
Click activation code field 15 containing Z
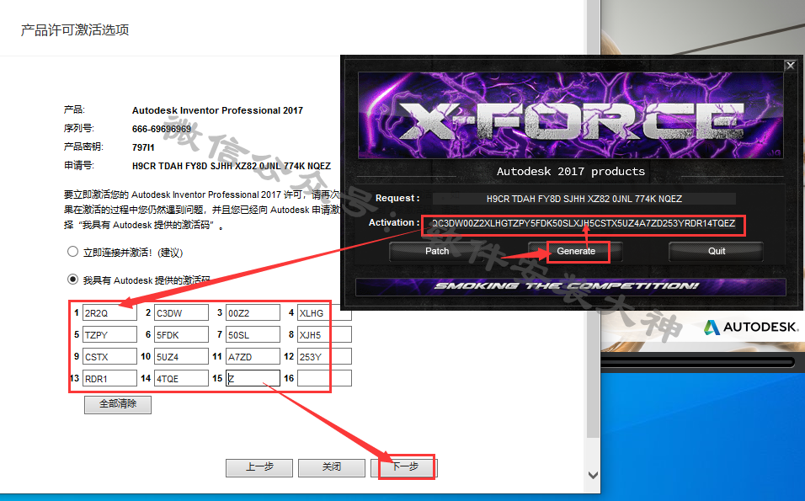253,378
